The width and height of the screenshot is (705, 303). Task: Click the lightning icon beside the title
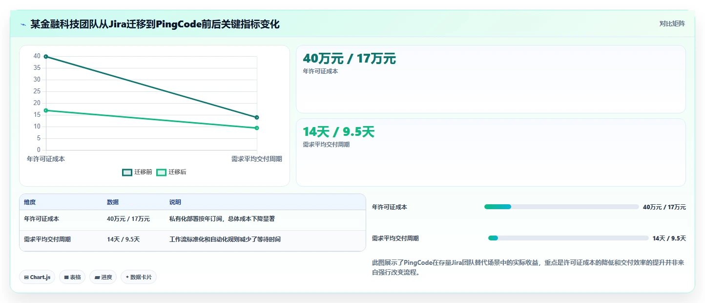[x=23, y=24]
